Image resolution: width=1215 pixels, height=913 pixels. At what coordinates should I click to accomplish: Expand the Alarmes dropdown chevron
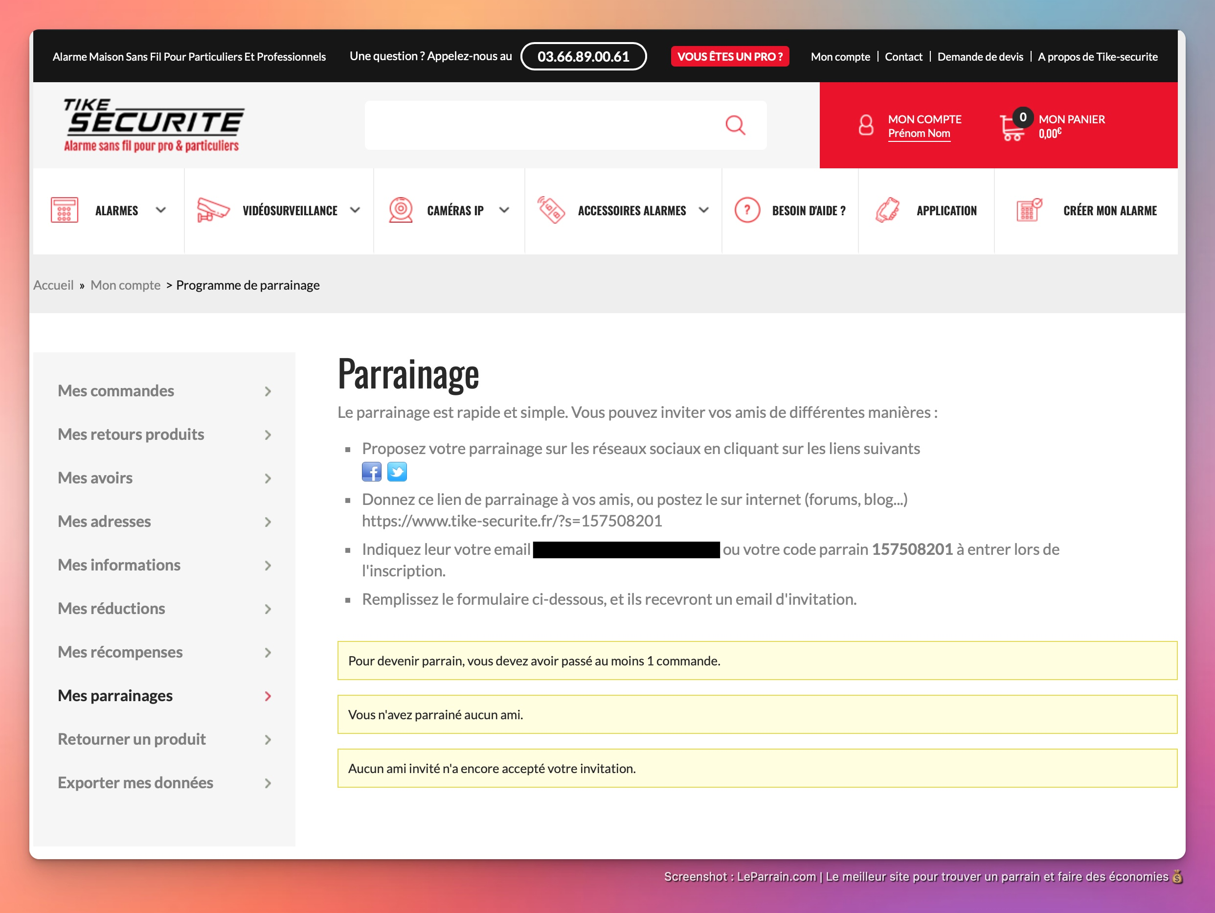point(161,210)
